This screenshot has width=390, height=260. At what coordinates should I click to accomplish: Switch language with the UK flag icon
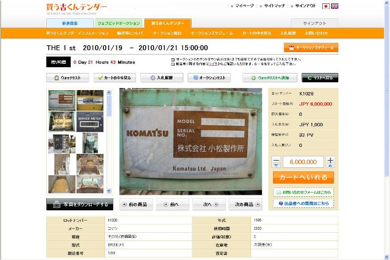(334, 6)
